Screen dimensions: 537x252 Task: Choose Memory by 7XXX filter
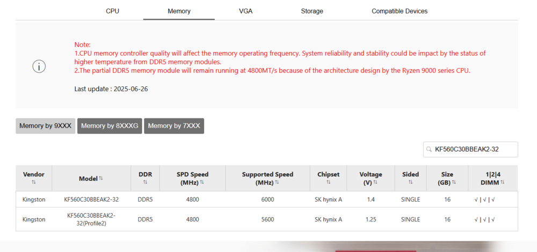click(x=174, y=126)
